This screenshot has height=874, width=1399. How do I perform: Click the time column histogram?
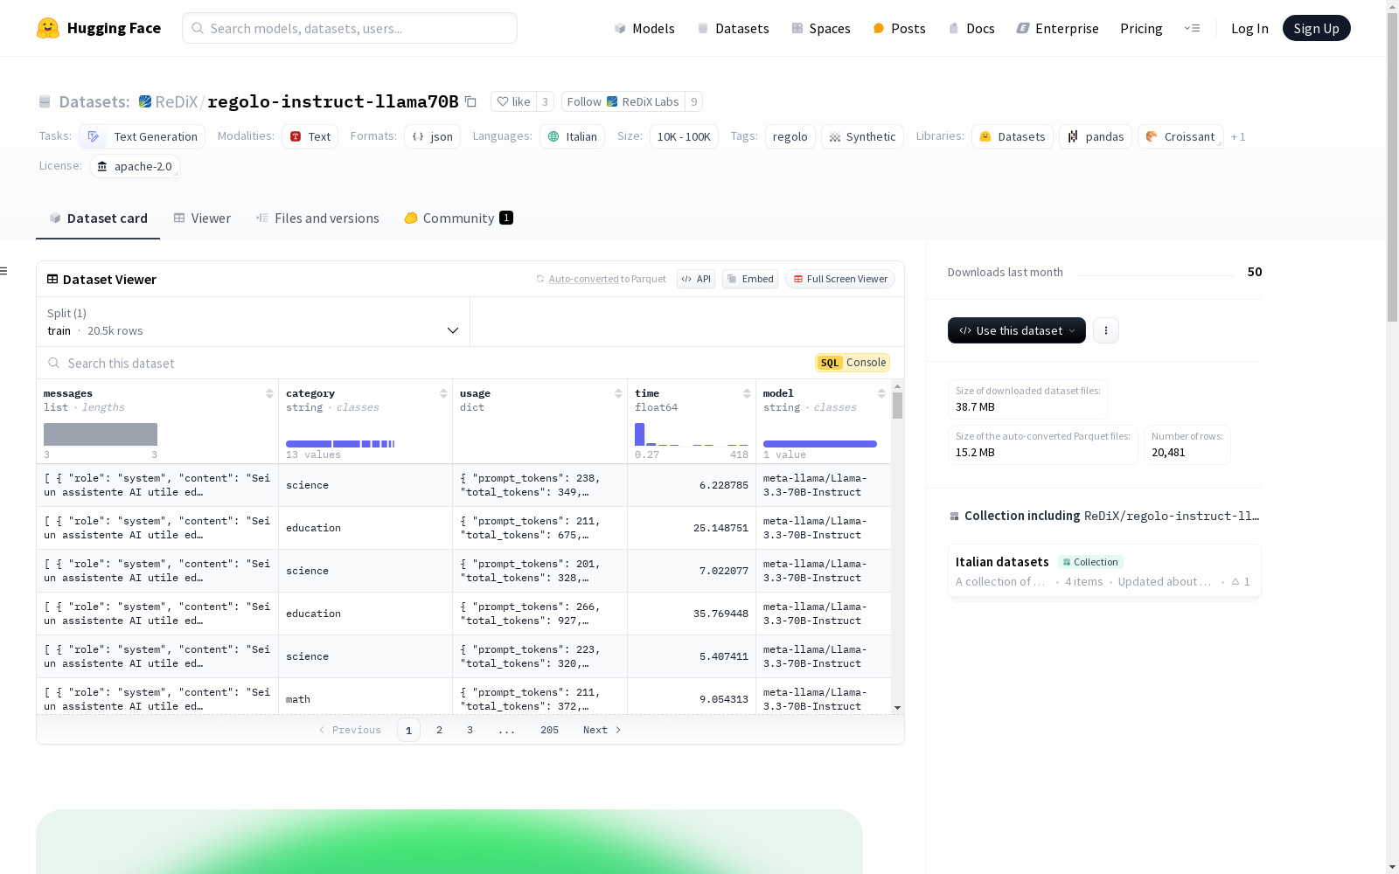pyautogui.click(x=692, y=434)
